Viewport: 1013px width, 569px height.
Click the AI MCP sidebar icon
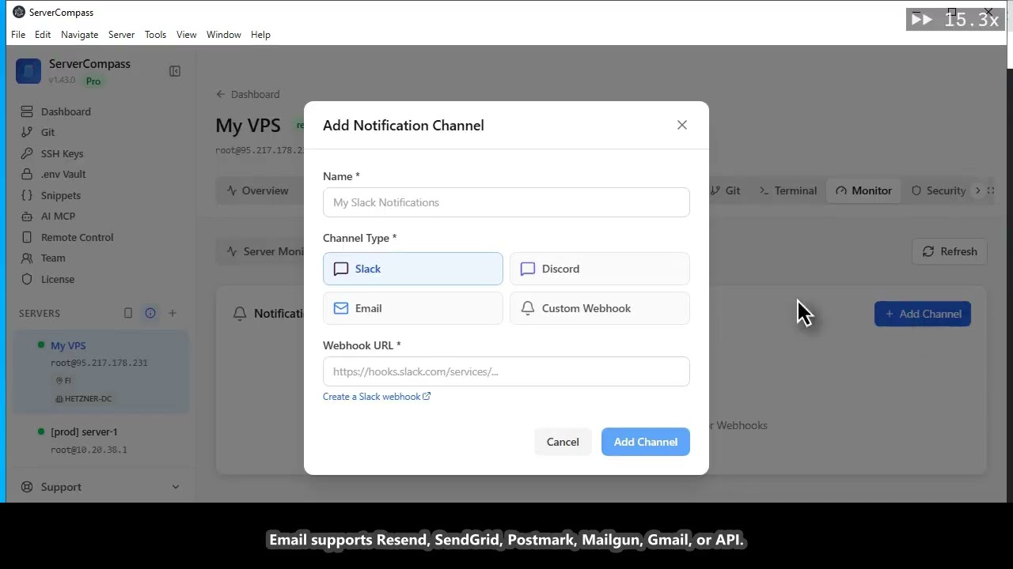click(27, 216)
